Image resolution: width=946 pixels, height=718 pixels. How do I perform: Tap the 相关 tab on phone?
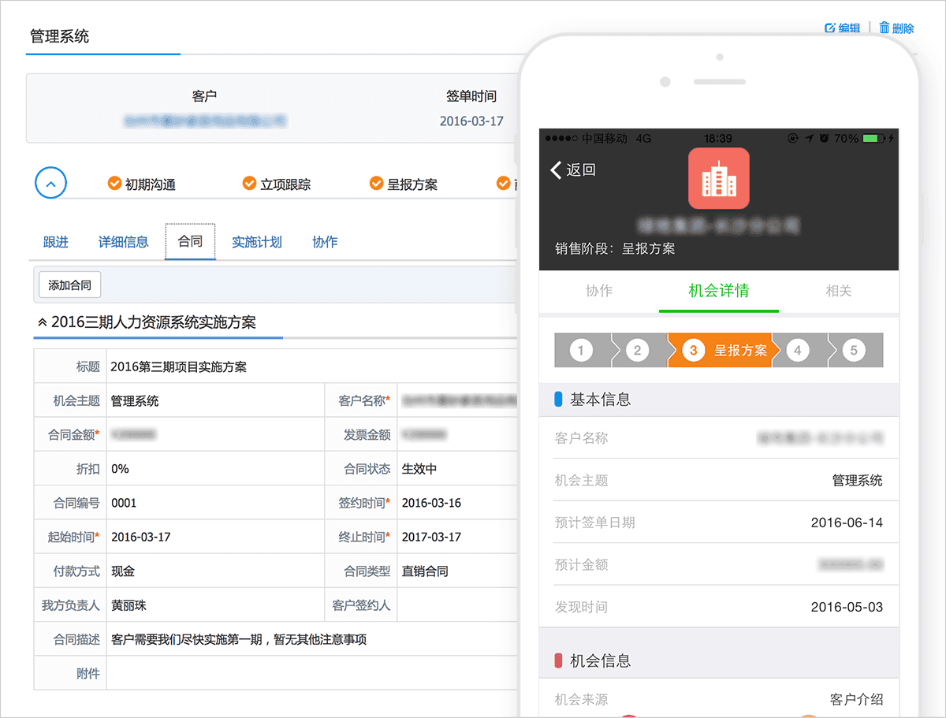click(839, 291)
